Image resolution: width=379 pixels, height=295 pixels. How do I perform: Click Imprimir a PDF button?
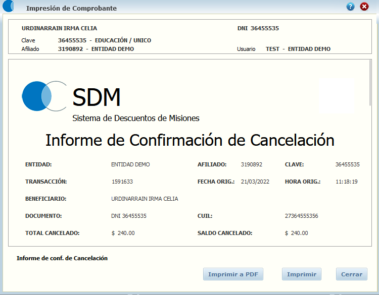(x=233, y=274)
